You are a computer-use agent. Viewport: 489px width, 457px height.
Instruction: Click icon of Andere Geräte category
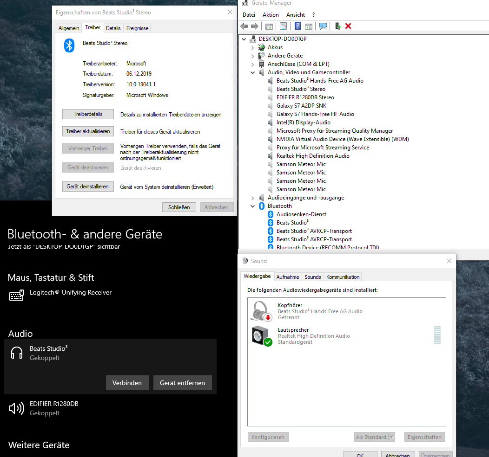point(261,56)
